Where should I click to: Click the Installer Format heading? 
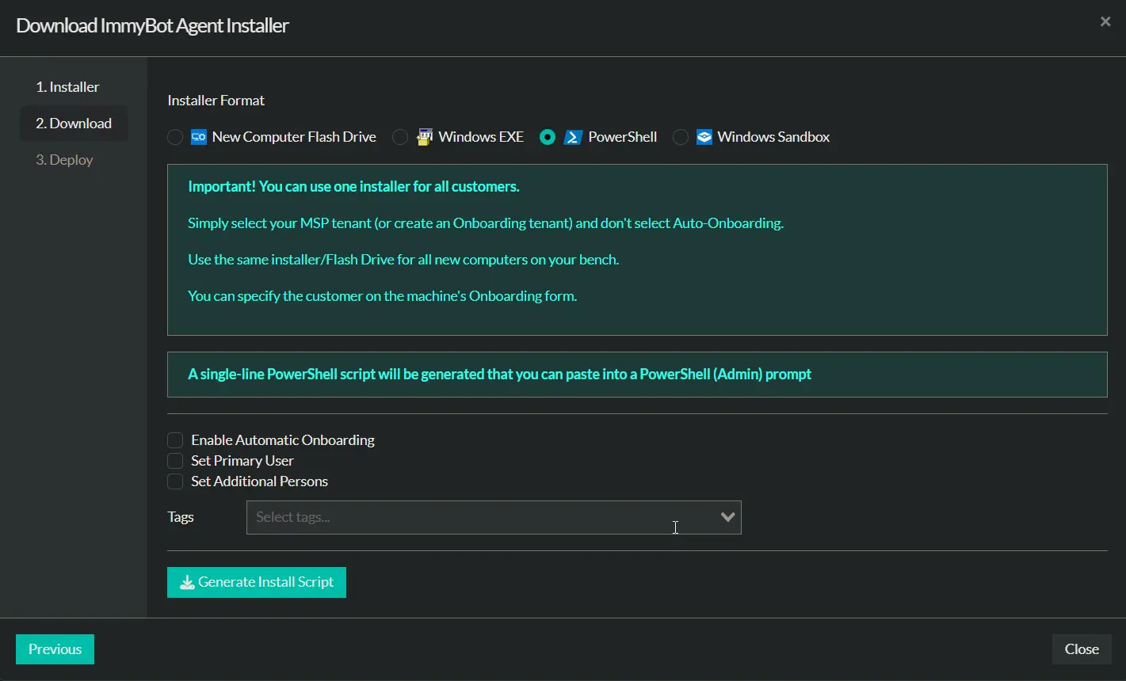[x=216, y=101]
